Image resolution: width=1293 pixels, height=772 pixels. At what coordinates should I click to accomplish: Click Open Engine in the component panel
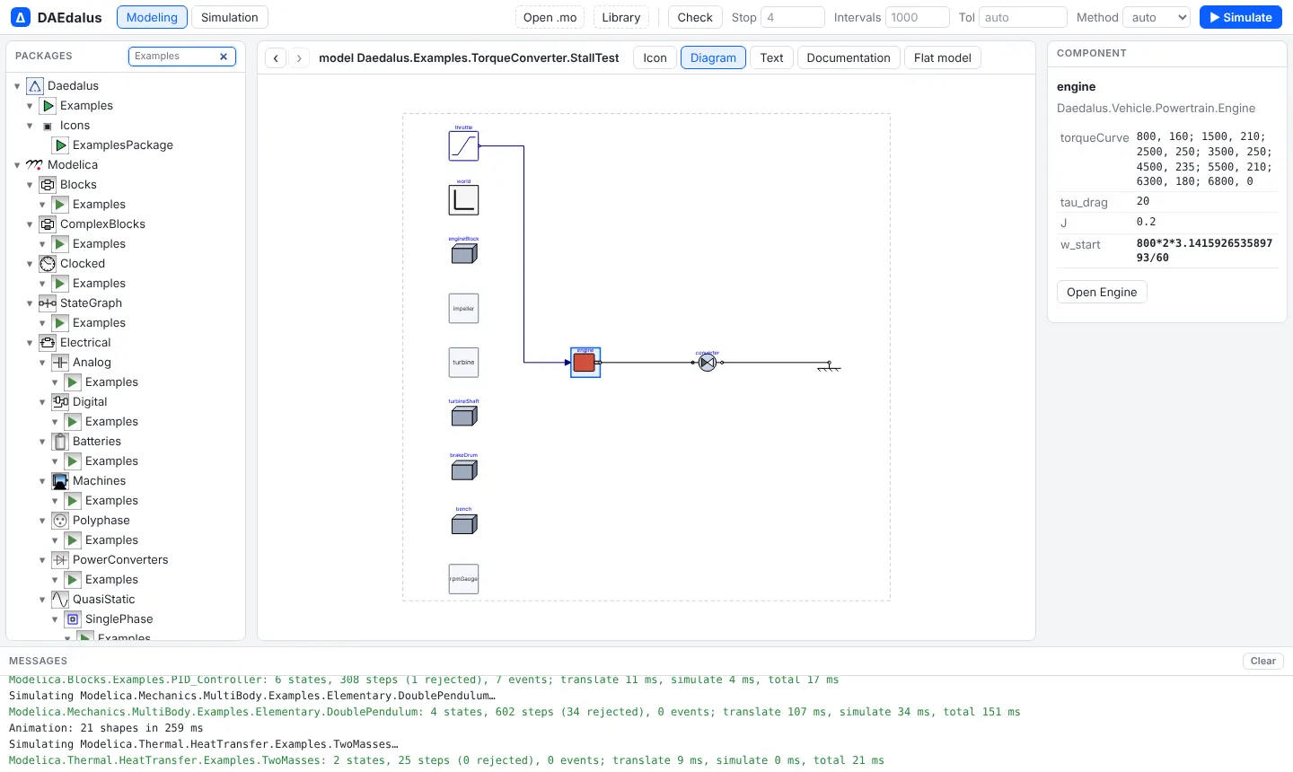tap(1102, 292)
